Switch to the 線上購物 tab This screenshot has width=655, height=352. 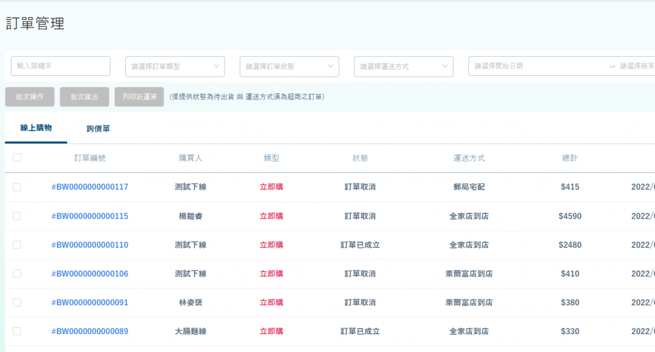pyautogui.click(x=36, y=128)
